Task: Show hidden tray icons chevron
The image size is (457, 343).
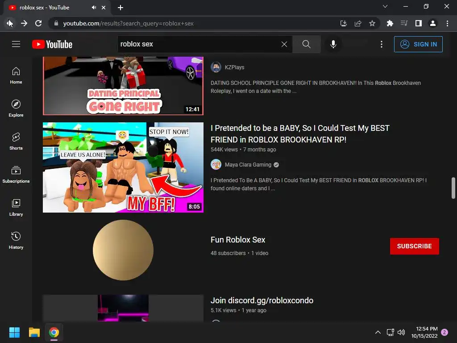Action: click(378, 332)
